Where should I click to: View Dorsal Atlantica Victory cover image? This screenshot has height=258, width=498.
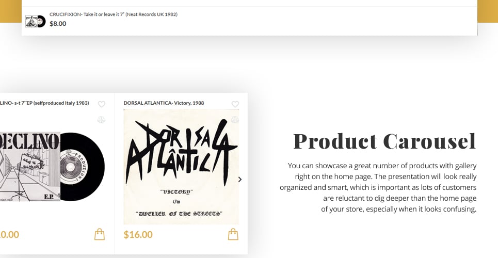click(181, 167)
